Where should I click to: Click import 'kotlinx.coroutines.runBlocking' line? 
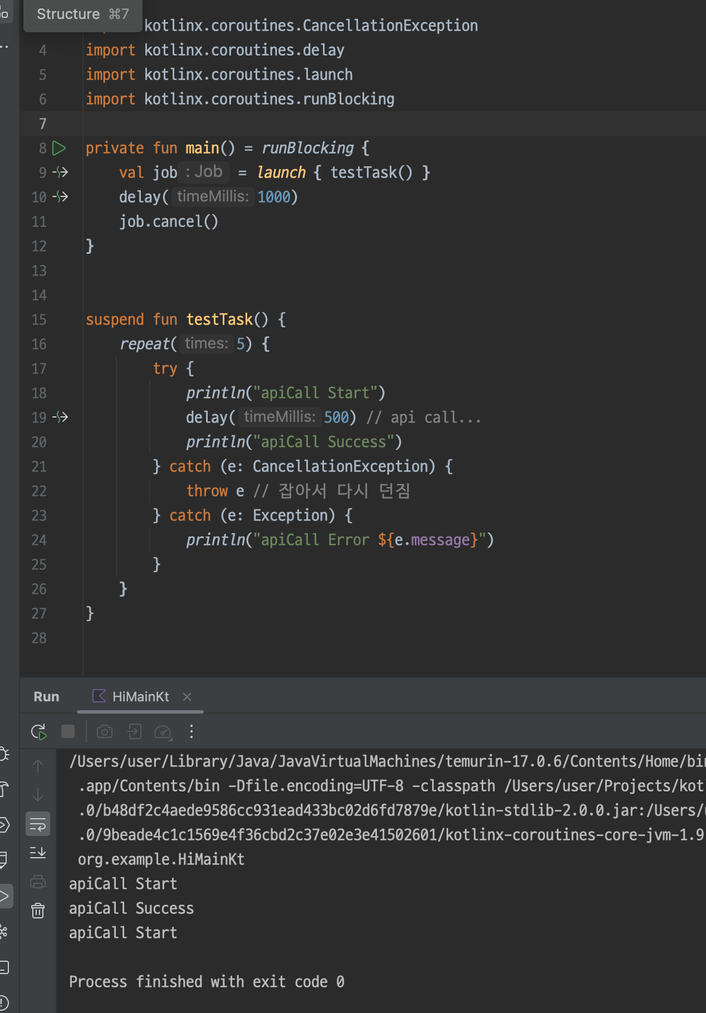[x=240, y=99]
